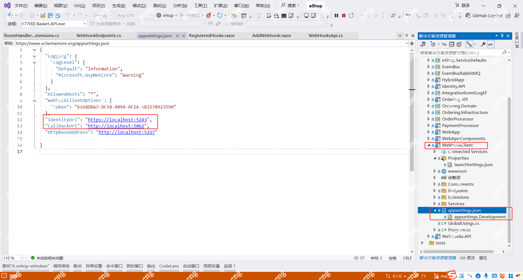Click the Share icon beside GitHub Copilot
523x280 pixels.
click(x=508, y=15)
